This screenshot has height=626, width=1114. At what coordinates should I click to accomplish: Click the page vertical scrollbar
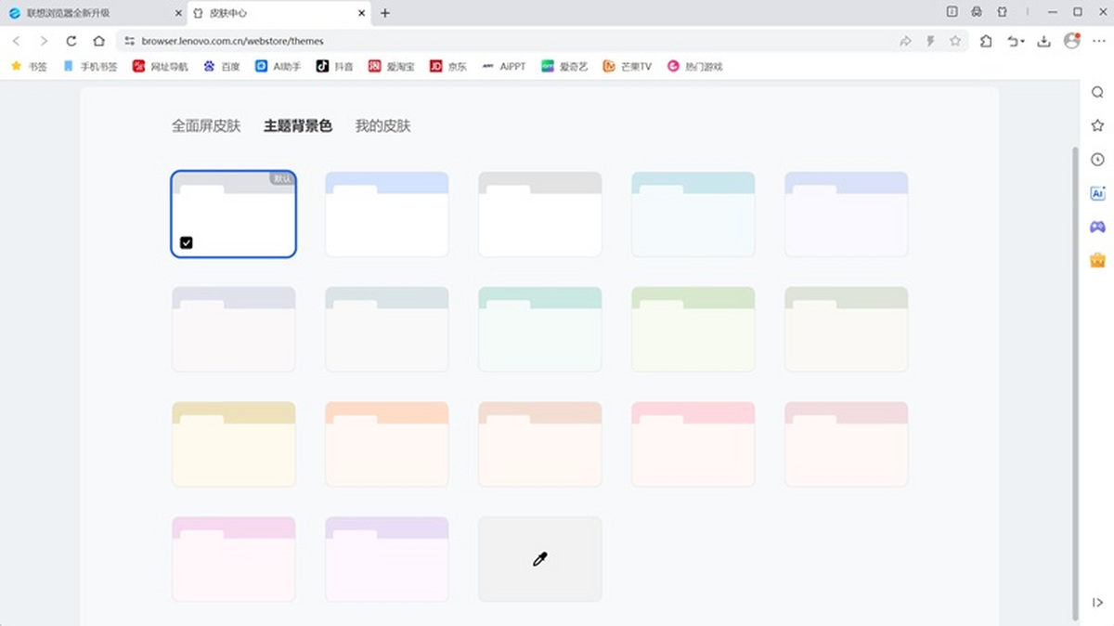pos(1076,383)
